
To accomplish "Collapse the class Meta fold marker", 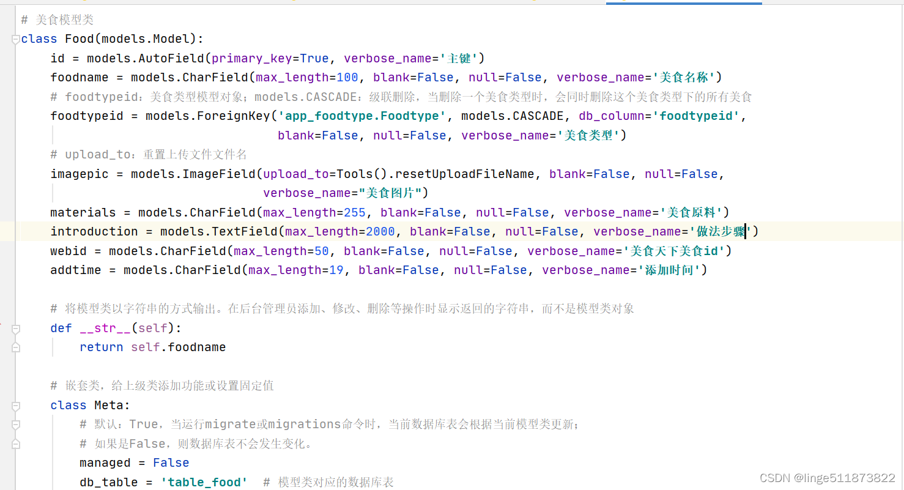I will [15, 406].
